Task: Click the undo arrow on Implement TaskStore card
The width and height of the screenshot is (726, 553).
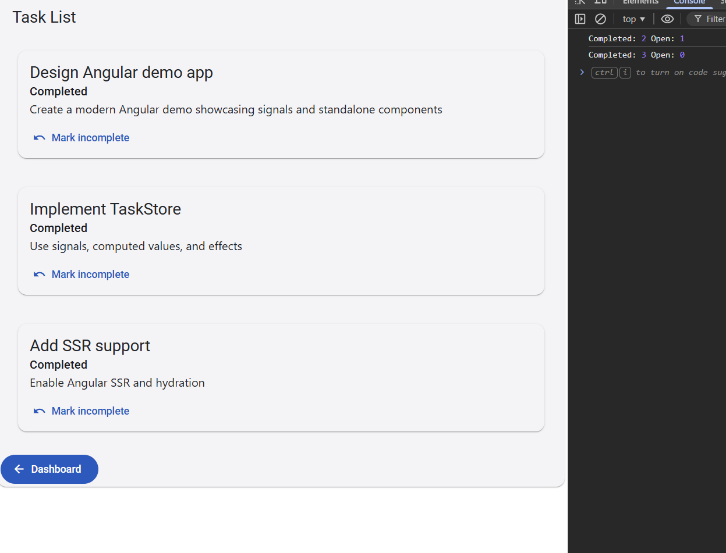Action: (38, 273)
